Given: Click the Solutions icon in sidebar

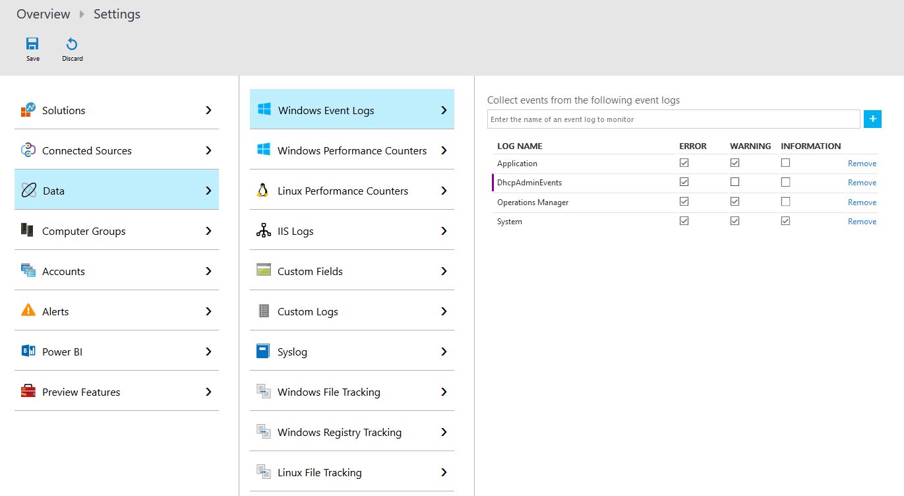Looking at the screenshot, I should coord(28,110).
